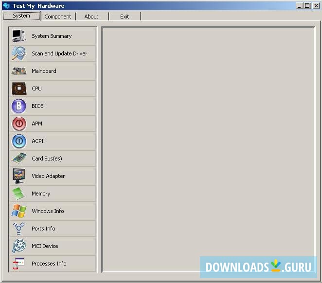View BIOS details via its label
Viewport: 322px width, 283px height.
coord(37,106)
